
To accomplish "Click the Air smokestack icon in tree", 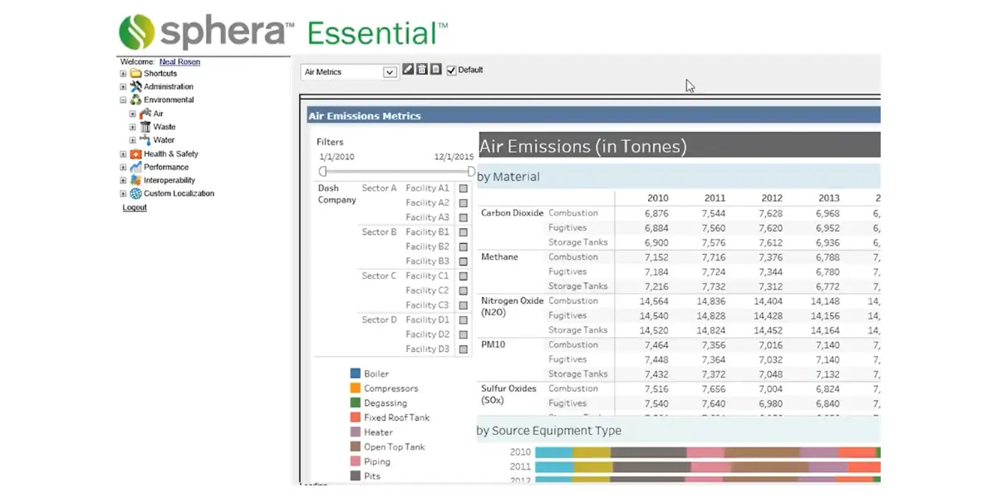I will [145, 114].
